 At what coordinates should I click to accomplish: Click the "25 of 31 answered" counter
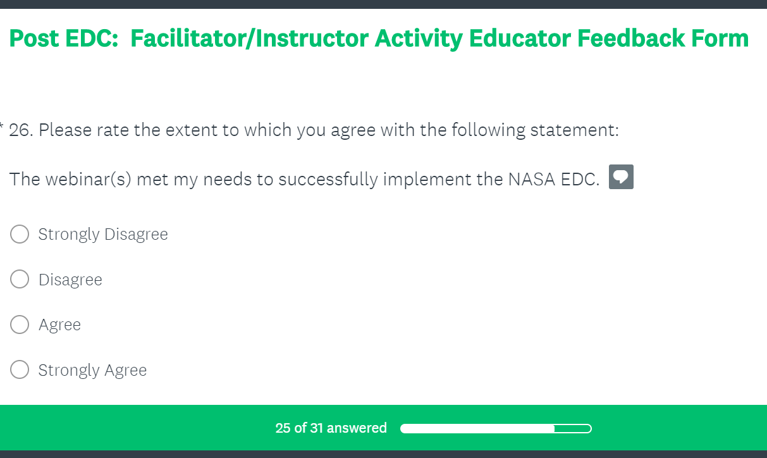(331, 428)
